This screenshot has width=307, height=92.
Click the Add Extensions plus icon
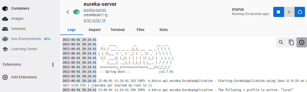pos(5,77)
